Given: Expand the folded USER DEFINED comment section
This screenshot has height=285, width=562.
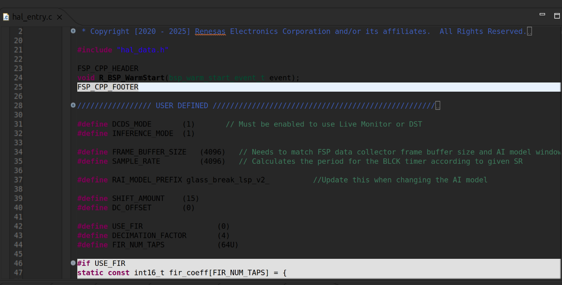Looking at the screenshot, I should click(73, 105).
